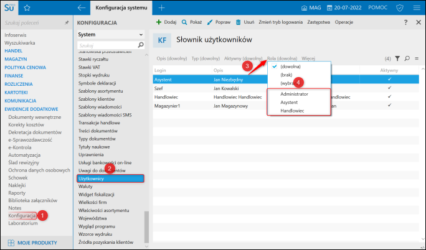Click the Subiekt PRO logo icon
The image size is (426, 250).
pos(9,7)
